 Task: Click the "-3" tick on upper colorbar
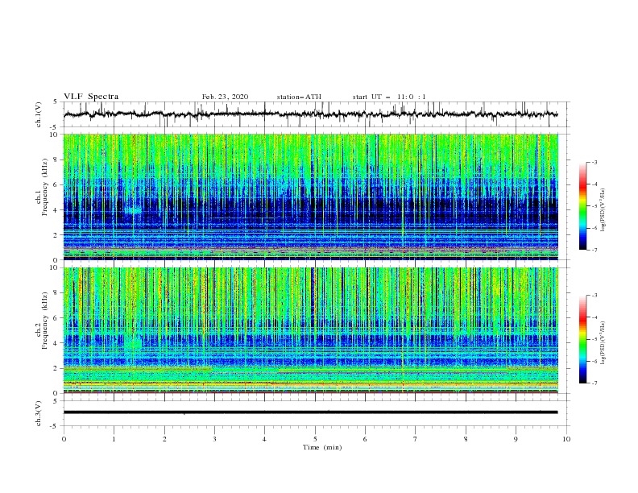coord(594,162)
